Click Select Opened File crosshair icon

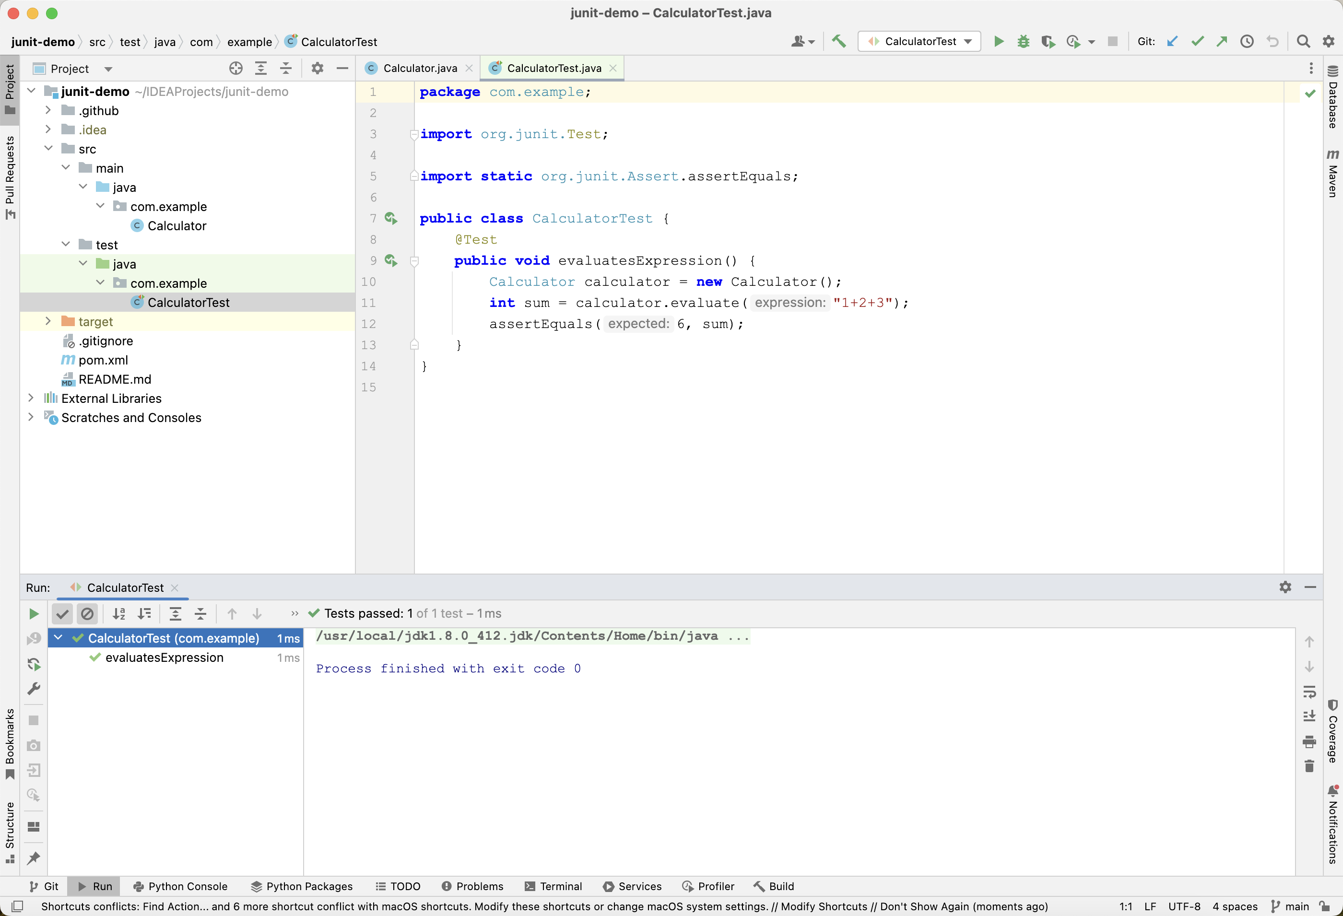[x=235, y=68]
